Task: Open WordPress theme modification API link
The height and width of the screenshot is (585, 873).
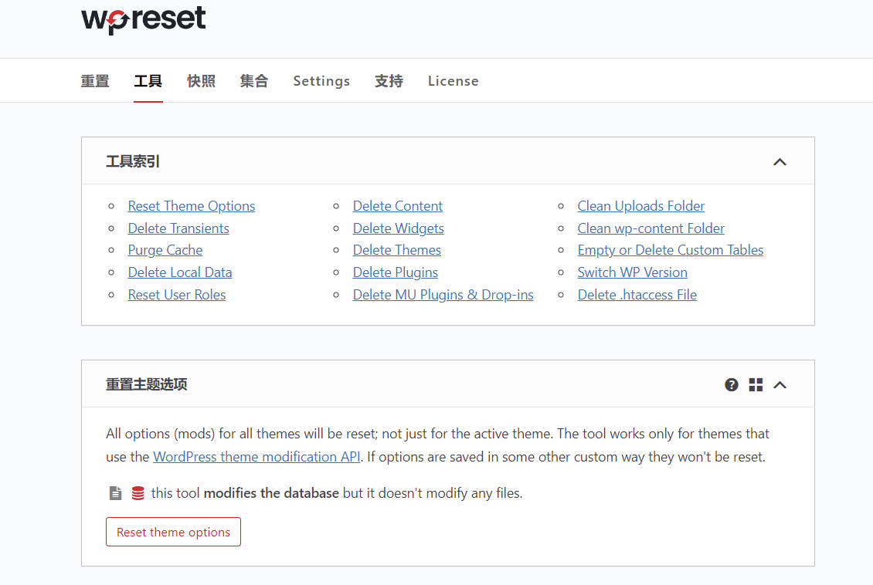Action: pos(256,457)
